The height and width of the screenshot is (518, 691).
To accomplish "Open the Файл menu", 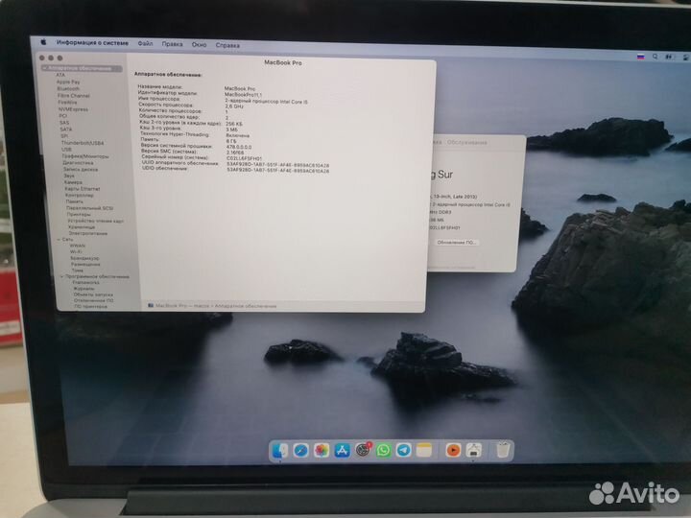I will point(145,43).
